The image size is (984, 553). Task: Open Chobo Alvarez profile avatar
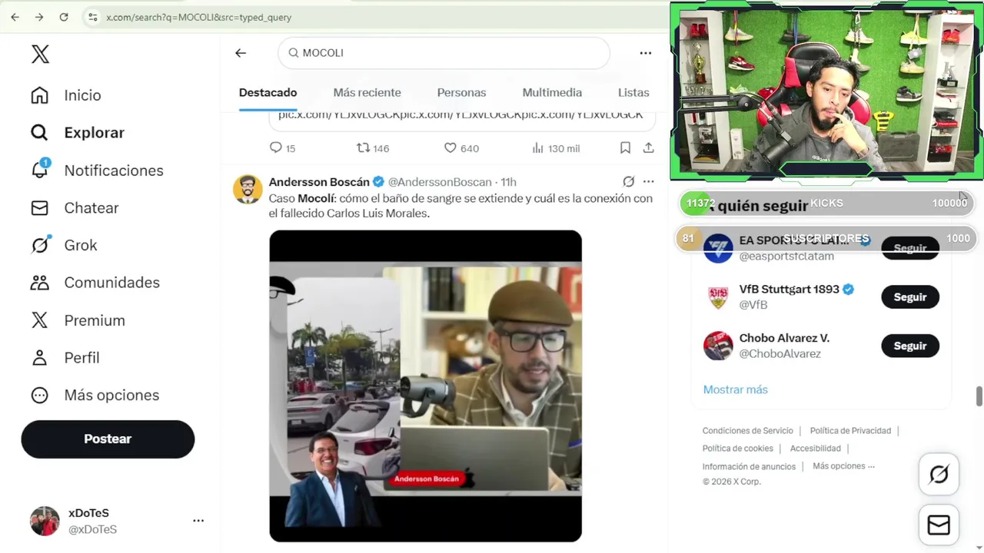(718, 346)
